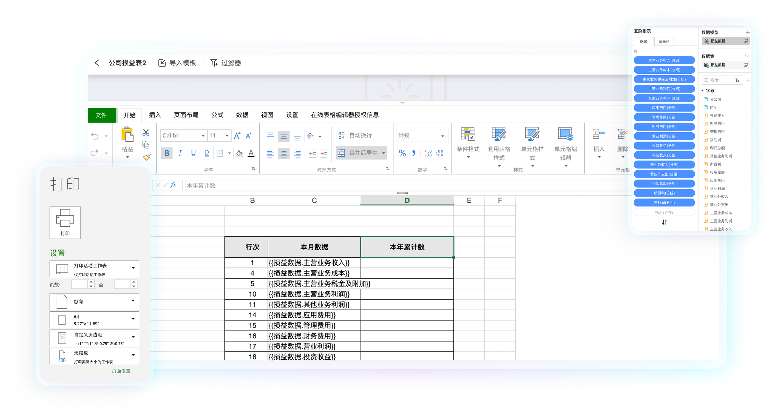This screenshot has width=775, height=419.
Task: Select the Format Painter brush icon
Action: click(x=147, y=157)
